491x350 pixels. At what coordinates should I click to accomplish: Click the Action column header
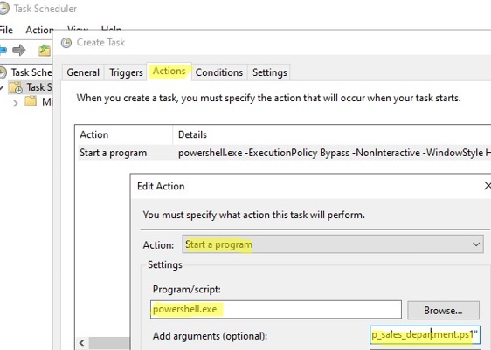pos(124,134)
